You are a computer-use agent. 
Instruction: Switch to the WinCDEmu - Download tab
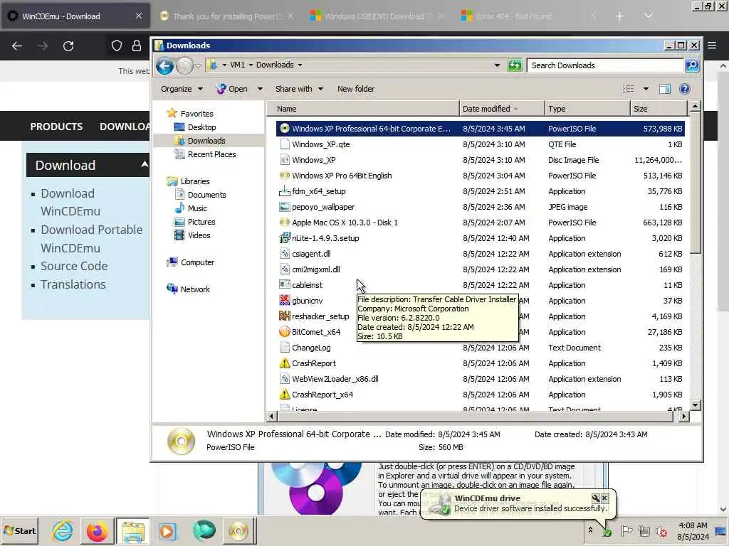(x=76, y=16)
